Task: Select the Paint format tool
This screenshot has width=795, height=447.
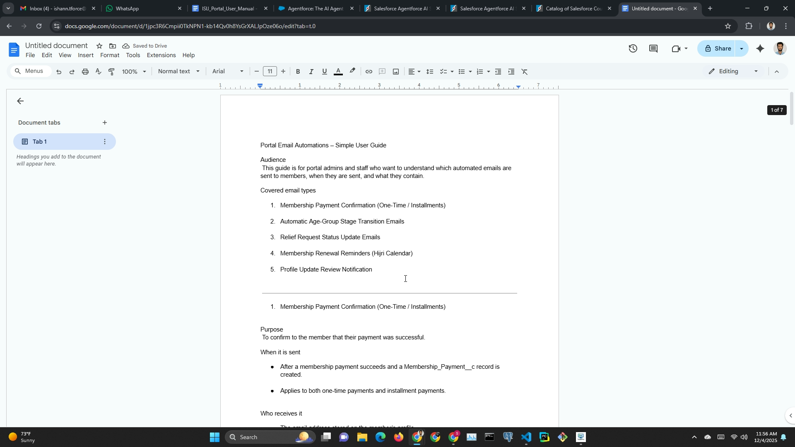Action: tap(111, 72)
